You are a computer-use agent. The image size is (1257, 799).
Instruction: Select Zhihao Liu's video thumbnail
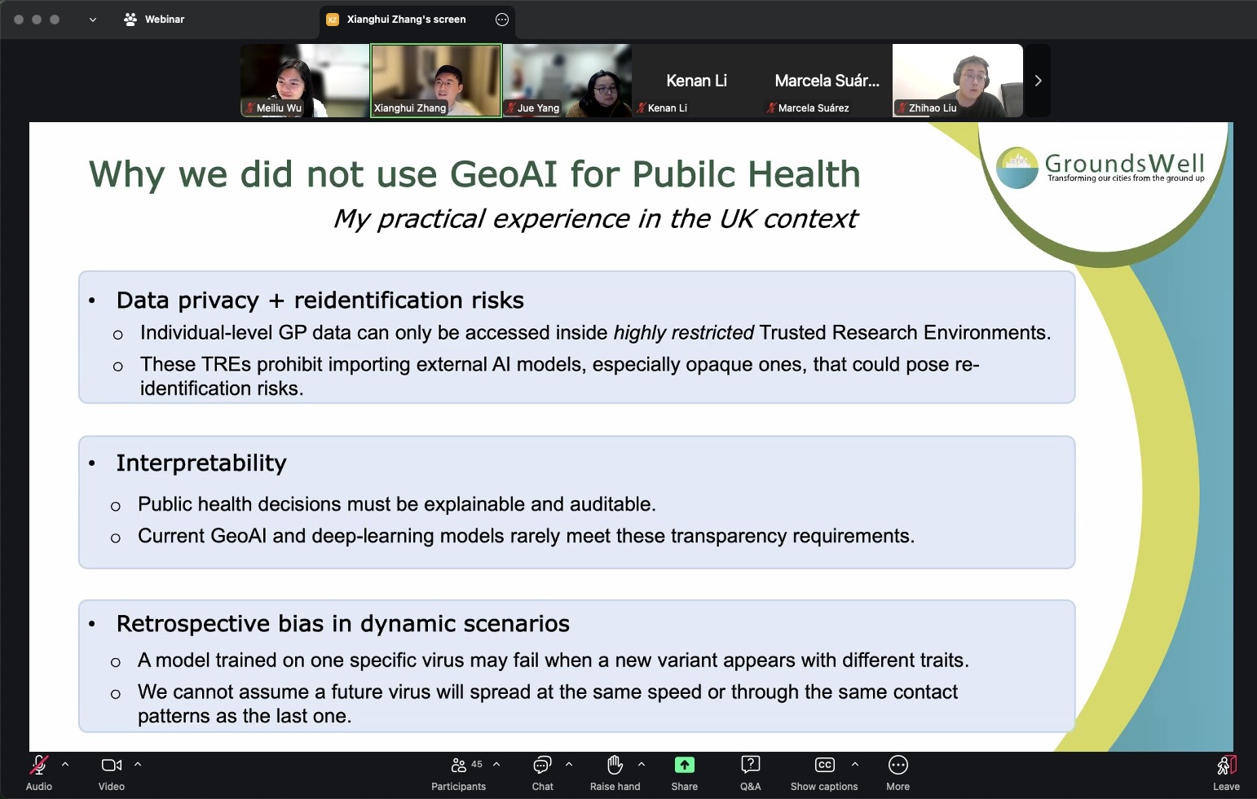coord(957,81)
